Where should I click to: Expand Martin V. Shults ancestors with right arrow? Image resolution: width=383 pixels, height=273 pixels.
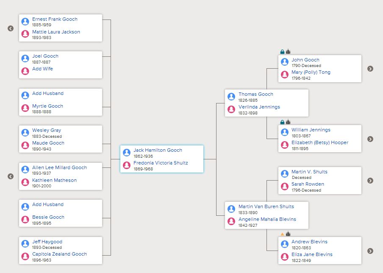pos(370,181)
